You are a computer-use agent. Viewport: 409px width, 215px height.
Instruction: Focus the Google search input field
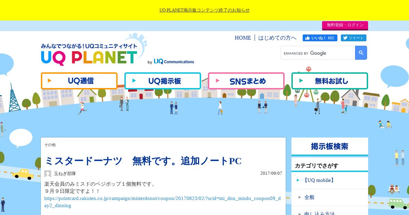[318, 53]
